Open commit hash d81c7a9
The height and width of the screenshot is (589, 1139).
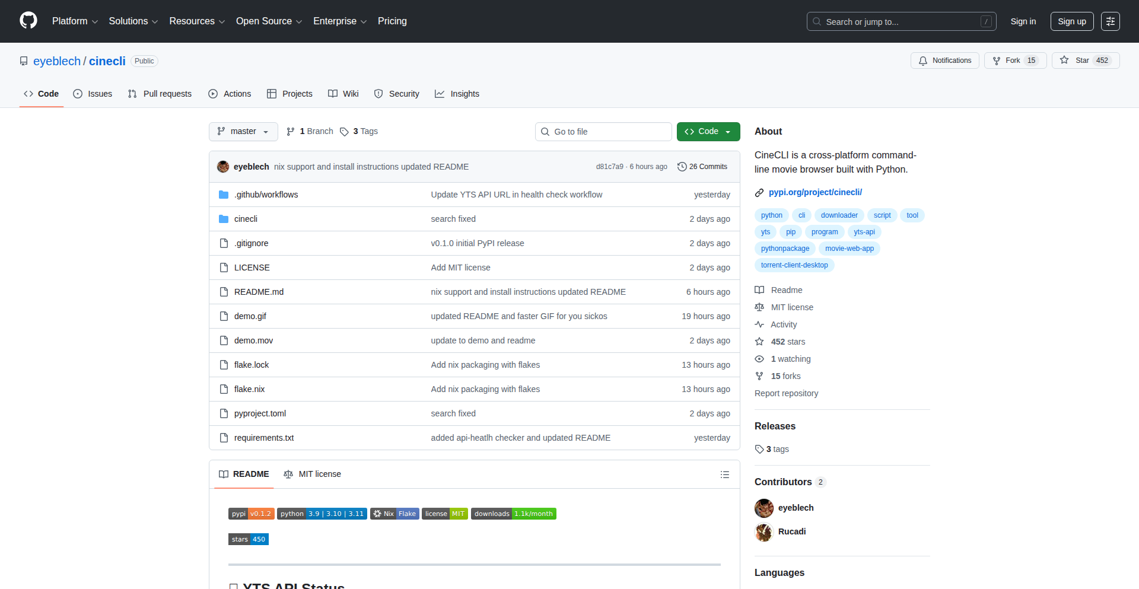(x=610, y=167)
